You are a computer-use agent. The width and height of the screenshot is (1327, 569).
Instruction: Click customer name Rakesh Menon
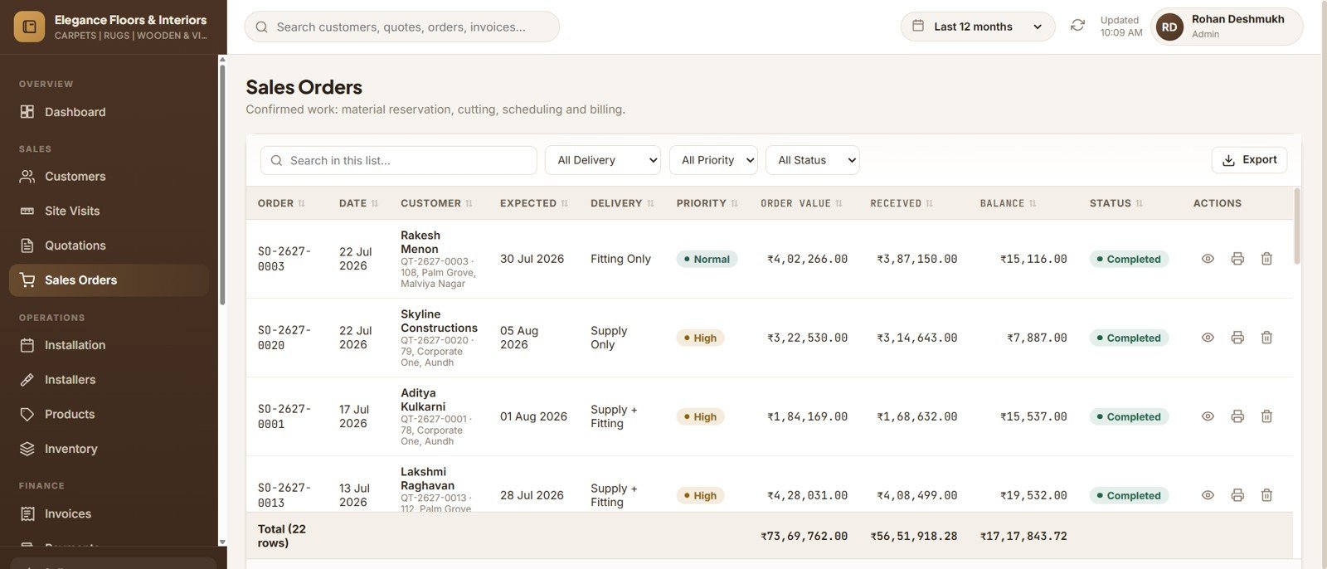point(420,242)
